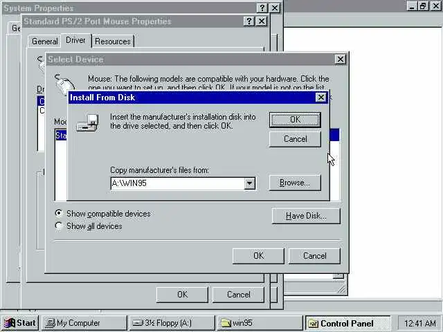Restore the Control Panel window
443x332 pixels.
click(x=423, y=6)
